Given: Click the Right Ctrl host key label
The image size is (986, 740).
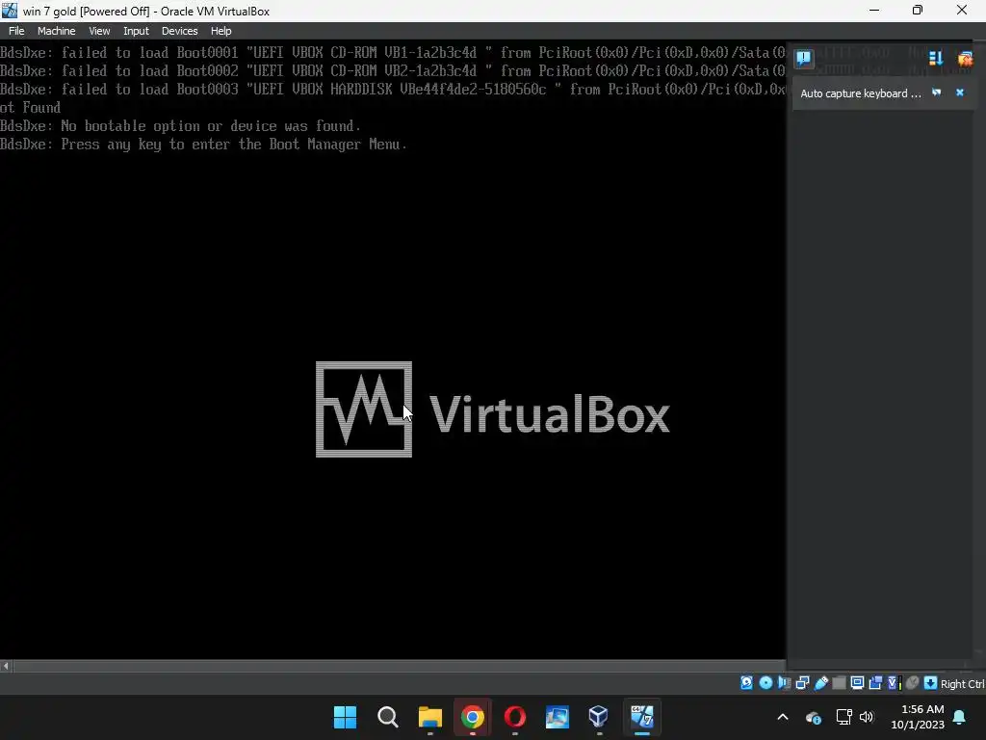Looking at the screenshot, I should coord(962,684).
